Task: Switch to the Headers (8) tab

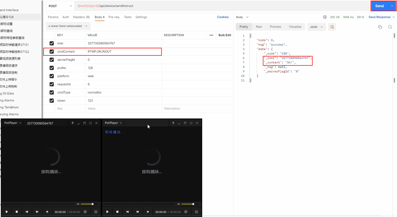Action: (x=81, y=17)
